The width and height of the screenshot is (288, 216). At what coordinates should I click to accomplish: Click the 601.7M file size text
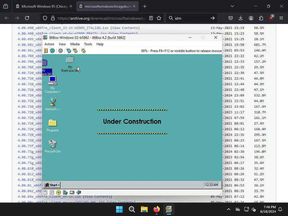click(x=260, y=45)
